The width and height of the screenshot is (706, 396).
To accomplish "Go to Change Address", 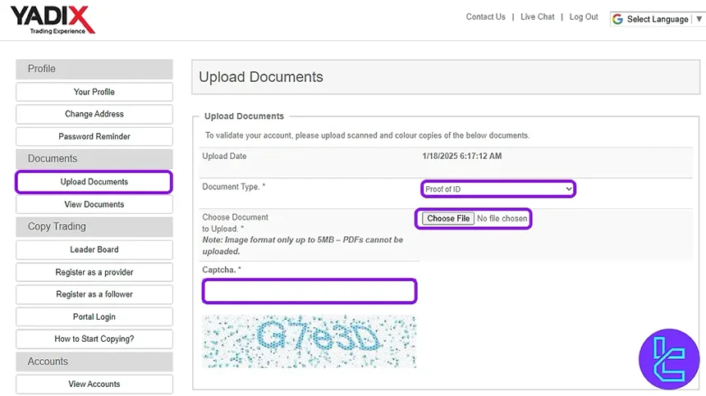I will tap(94, 114).
